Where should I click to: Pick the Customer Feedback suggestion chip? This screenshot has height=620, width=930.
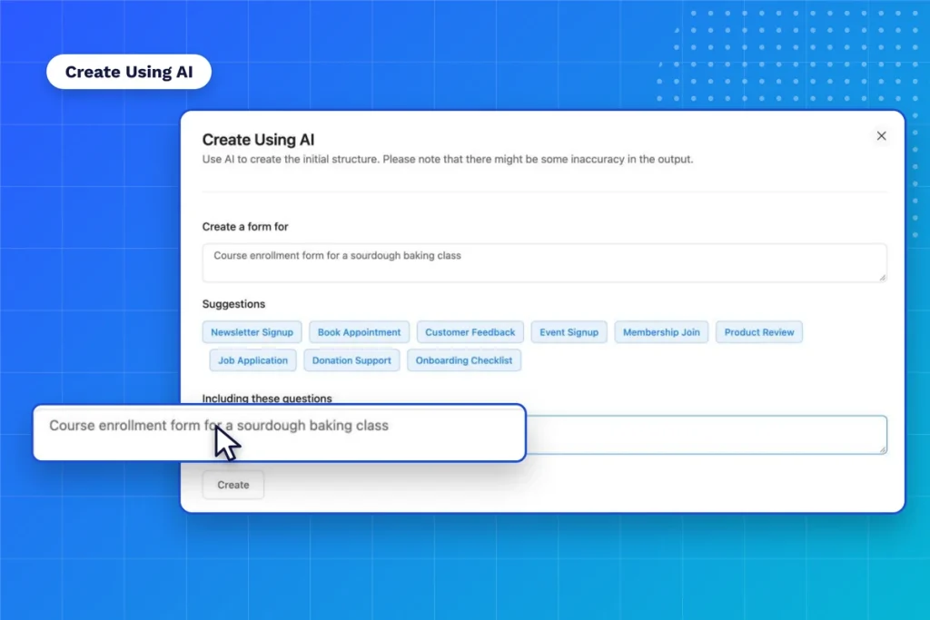point(470,332)
